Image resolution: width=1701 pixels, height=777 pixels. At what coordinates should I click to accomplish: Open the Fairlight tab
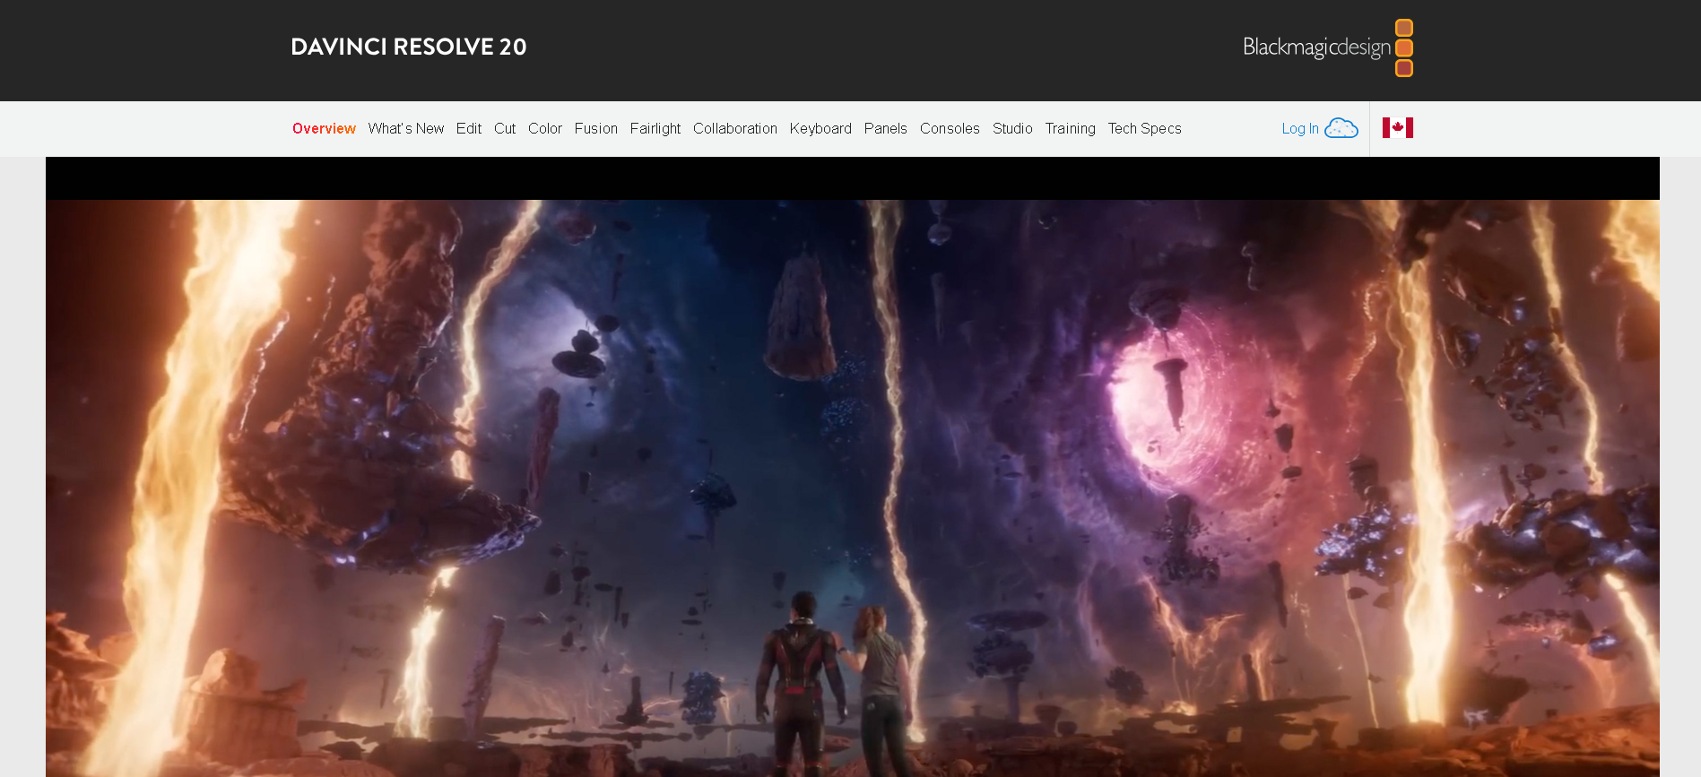pyautogui.click(x=655, y=129)
